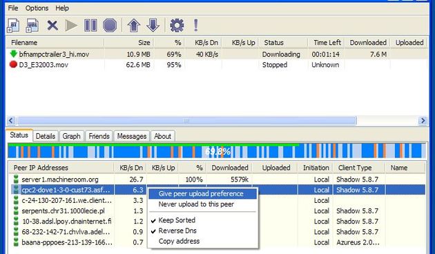
Task: Open the Options menu
Action: tap(37, 8)
